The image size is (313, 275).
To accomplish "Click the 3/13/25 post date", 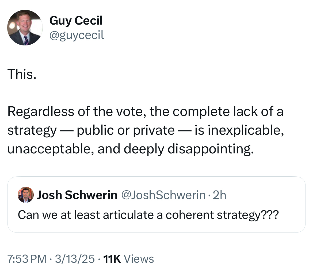I will pyautogui.click(x=75, y=259).
